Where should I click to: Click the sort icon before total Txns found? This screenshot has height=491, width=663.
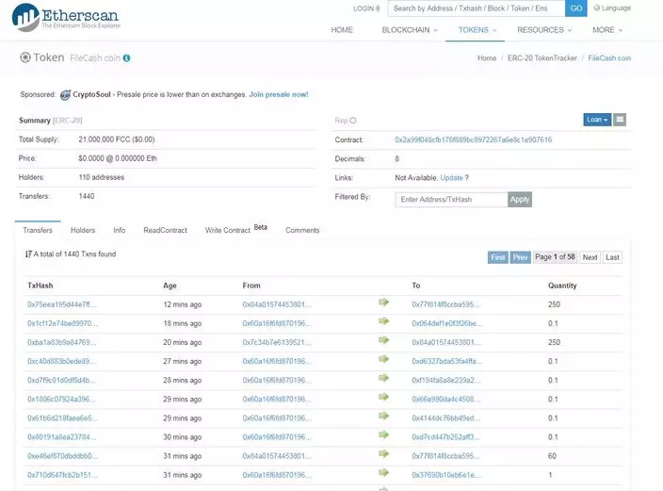coord(28,254)
